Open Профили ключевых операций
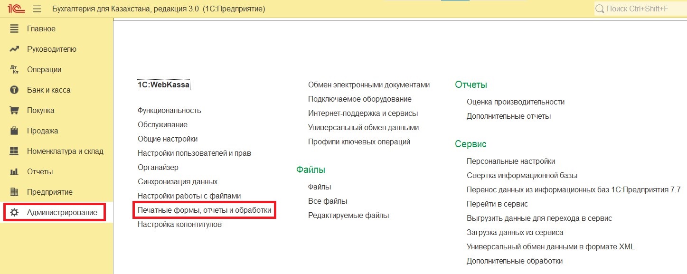Screen dimensions: 687x274 tap(359, 142)
